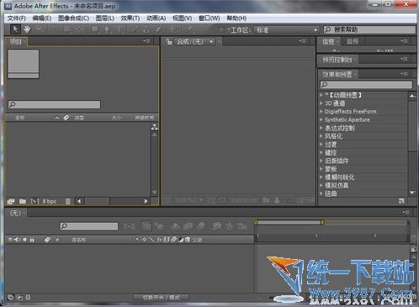419x307 pixels.
Task: Open the 工作区 workspace dropdown
Action: 287,30
